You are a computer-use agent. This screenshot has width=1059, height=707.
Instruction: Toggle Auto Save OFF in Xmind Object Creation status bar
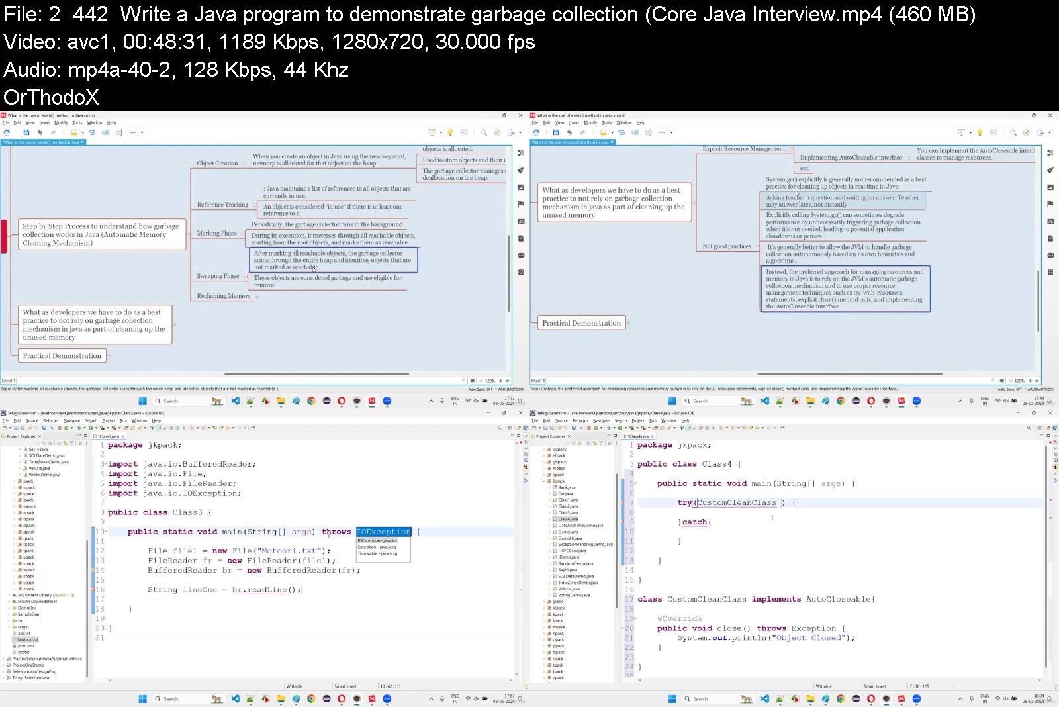click(x=480, y=389)
